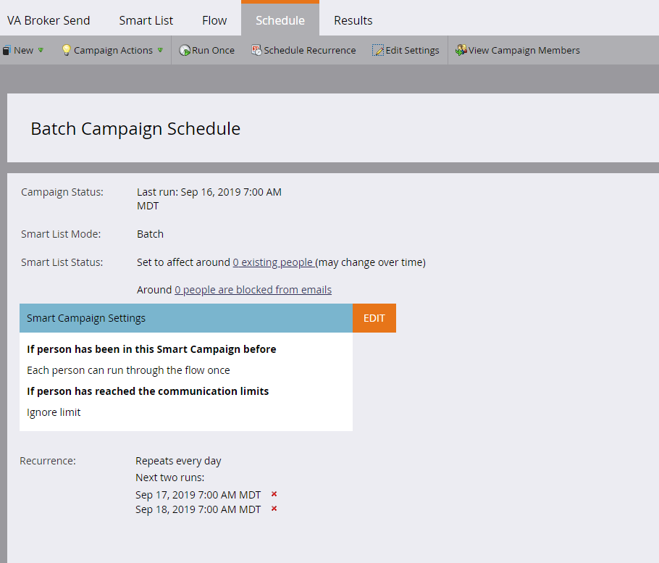Open the Campaign Actions dropdown arrow
The height and width of the screenshot is (563, 659).
coord(160,51)
